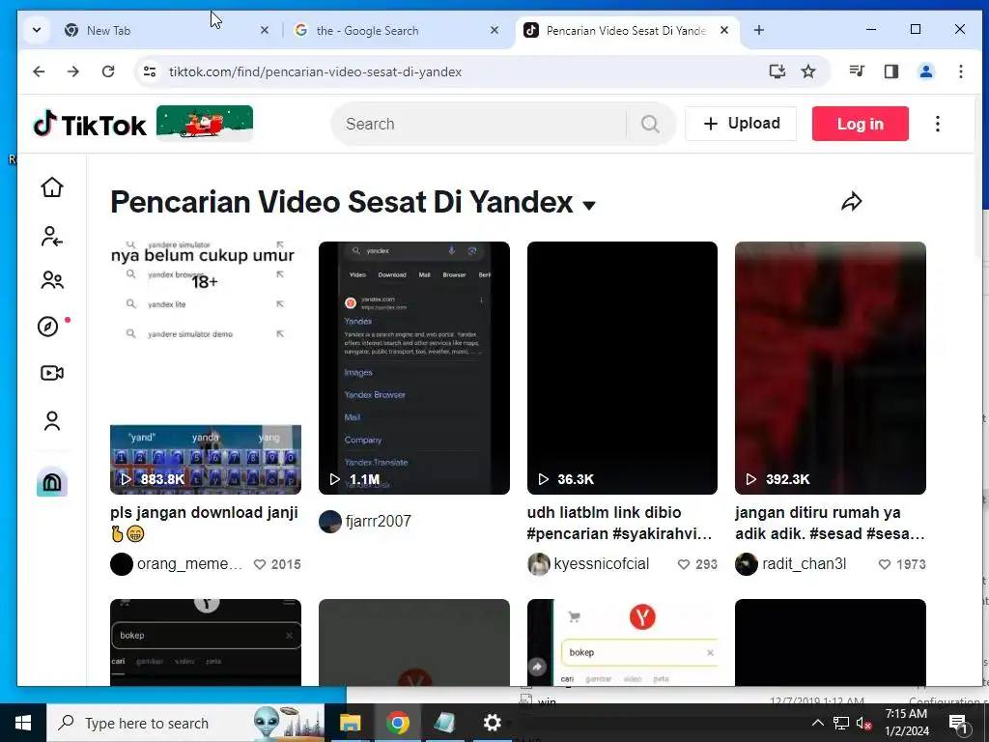Bookmark this page with the star icon
Screen dimensions: 989x742
[x=808, y=71]
